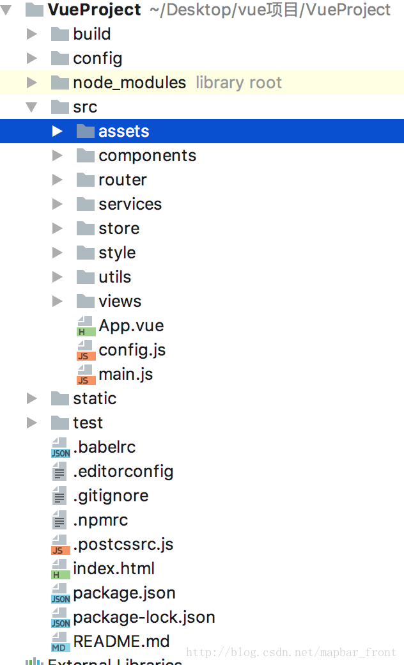
Task: Click the README.md markdown file icon
Action: 60,642
